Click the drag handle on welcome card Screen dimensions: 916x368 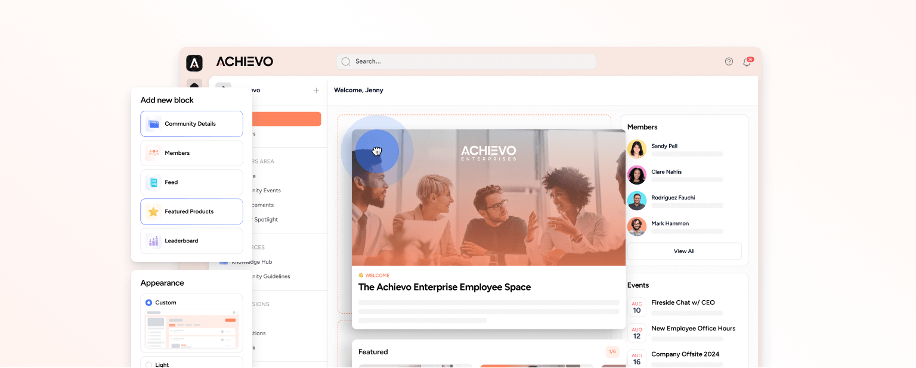tap(377, 151)
